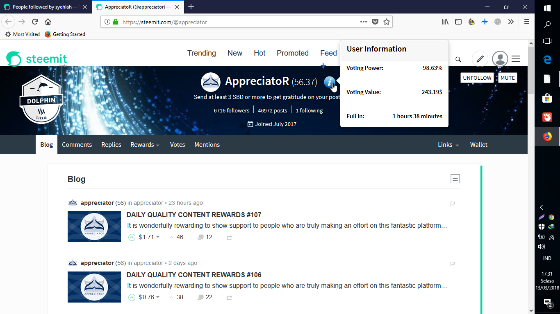
Task: Click the AppreciatoR profile avatar
Action: [x=211, y=82]
